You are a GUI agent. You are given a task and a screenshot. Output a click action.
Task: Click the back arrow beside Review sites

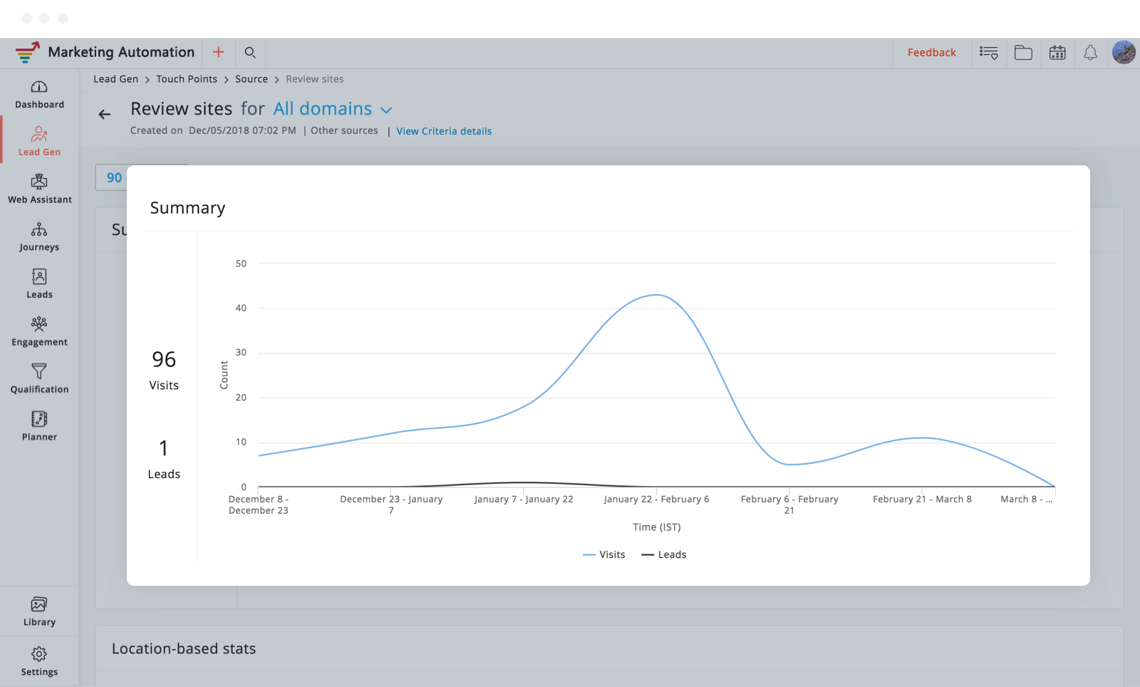point(105,114)
